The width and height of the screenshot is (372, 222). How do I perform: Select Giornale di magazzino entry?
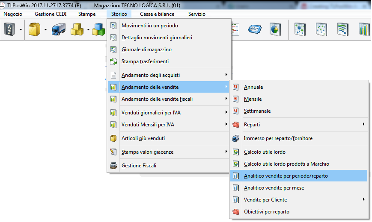tap(146, 50)
